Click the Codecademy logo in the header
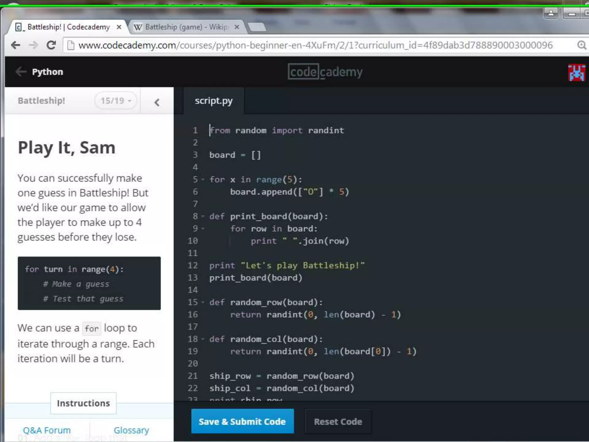Image resolution: width=589 pixels, height=442 pixels. pyautogui.click(x=325, y=72)
